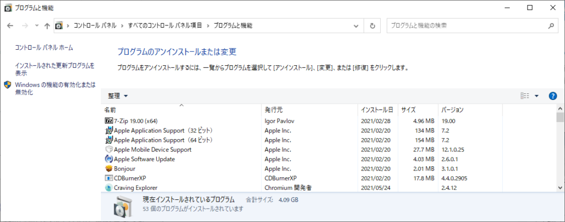Screen dimensions: 565x222
Task: Click install date 2021/05/24
Action: pyautogui.click(x=375, y=187)
